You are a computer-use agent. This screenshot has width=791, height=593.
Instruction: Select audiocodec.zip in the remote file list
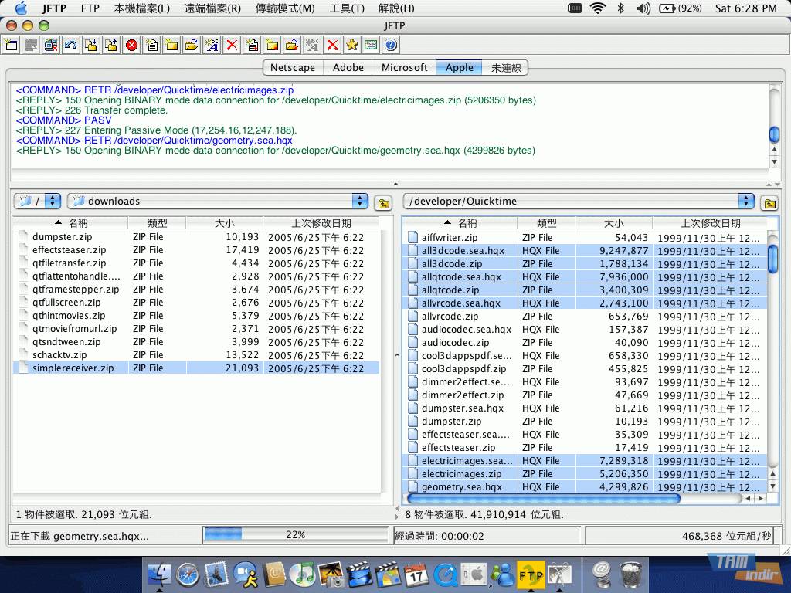[x=455, y=343]
